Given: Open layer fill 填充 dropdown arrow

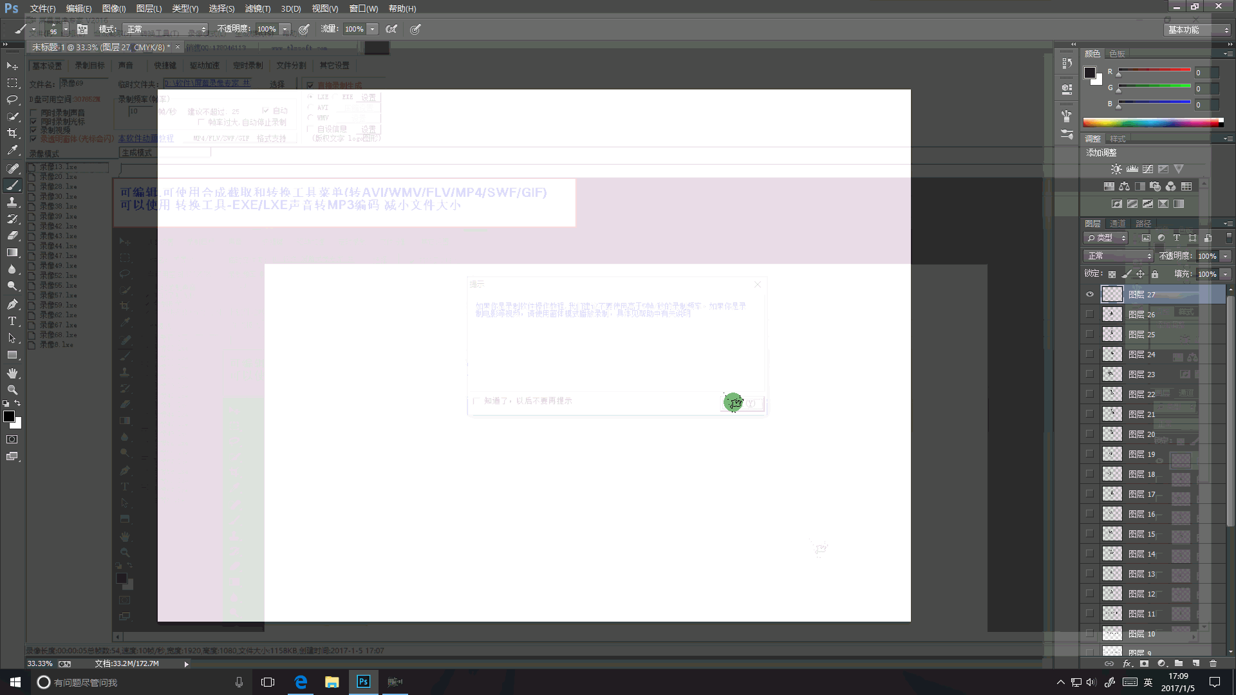Looking at the screenshot, I should point(1226,274).
